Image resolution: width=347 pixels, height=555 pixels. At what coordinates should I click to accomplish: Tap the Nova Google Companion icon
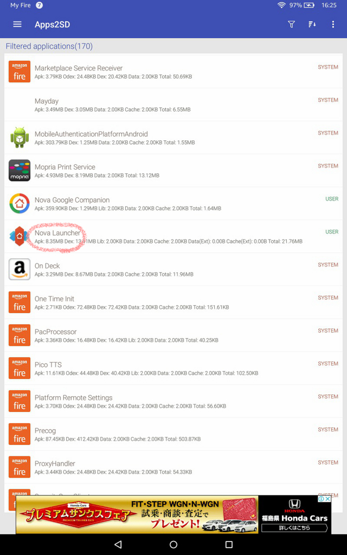pyautogui.click(x=20, y=204)
